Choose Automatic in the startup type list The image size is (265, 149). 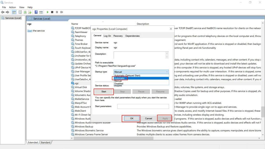[141, 78]
